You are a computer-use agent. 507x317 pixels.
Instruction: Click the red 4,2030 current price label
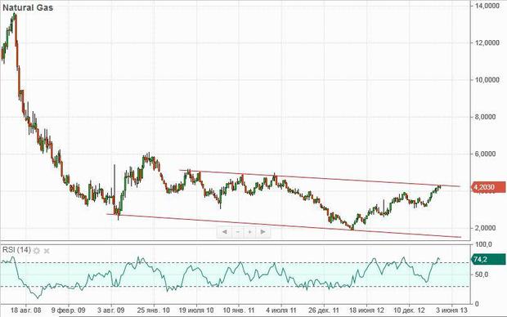point(488,187)
